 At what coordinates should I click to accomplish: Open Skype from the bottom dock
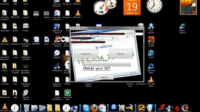pyautogui.click(x=86, y=108)
